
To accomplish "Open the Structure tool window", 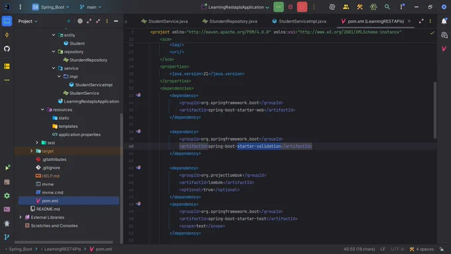I will [x=7, y=66].
